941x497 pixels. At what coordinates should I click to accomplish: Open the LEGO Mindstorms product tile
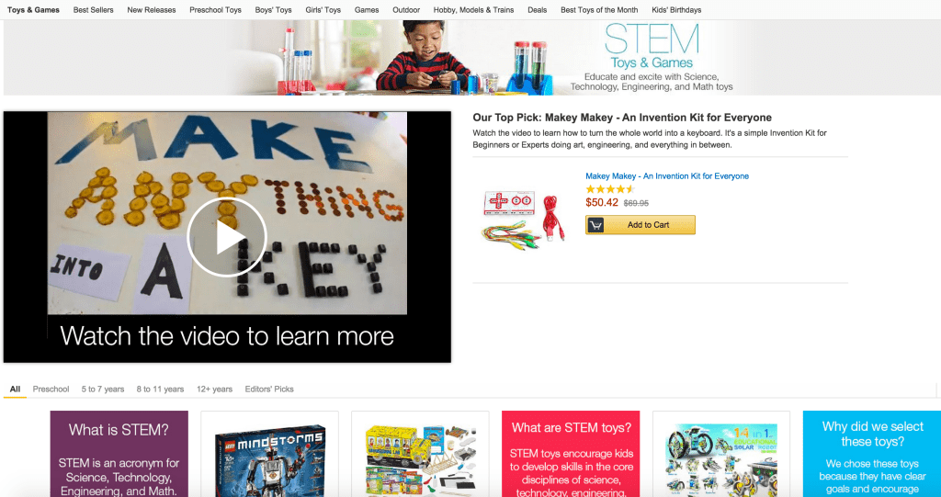click(269, 454)
